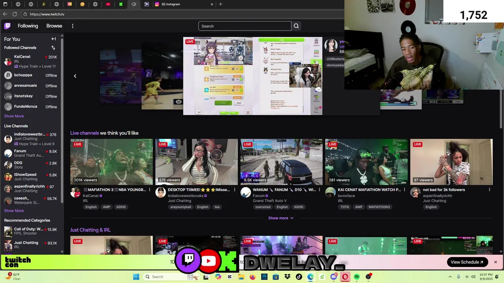
Task: Switch to the Kick tab
Action: pyautogui.click(x=121, y=4)
